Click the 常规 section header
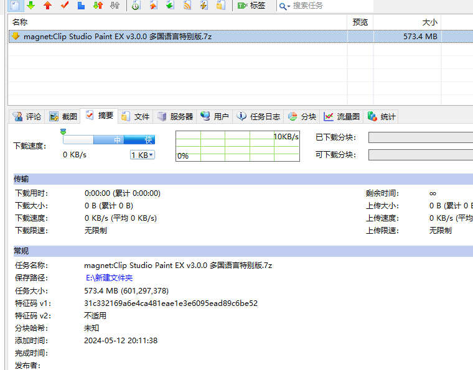Viewport: 473px width, 370px height. coord(243,251)
